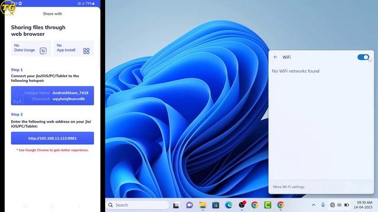Click the search magnifier icon in taskbar
378x212 pixels.
click(110, 205)
